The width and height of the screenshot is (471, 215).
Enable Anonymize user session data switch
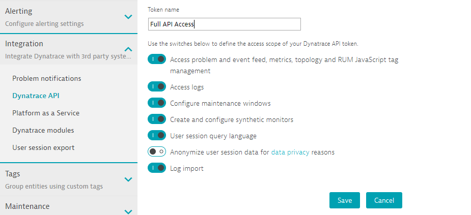157,152
